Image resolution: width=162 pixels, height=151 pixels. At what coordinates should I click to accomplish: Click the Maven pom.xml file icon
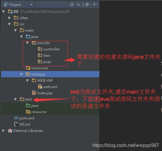pos(16,118)
